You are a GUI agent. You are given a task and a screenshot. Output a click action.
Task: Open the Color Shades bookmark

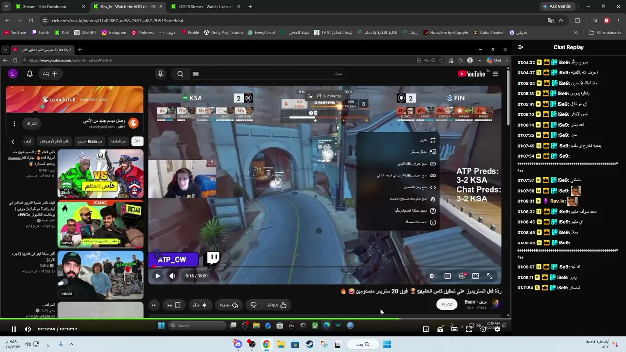pos(488,33)
